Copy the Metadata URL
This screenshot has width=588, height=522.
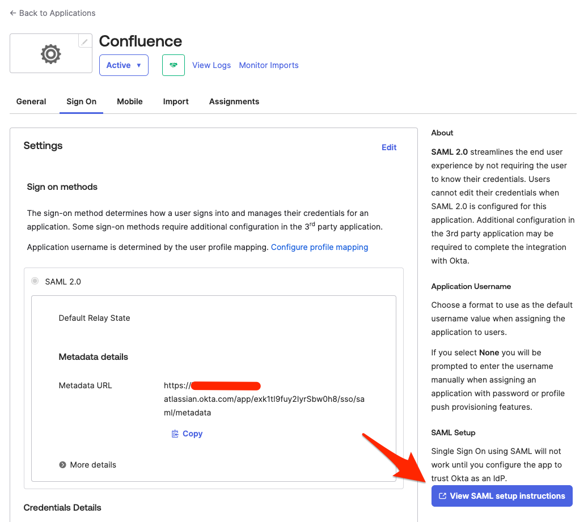tap(187, 434)
